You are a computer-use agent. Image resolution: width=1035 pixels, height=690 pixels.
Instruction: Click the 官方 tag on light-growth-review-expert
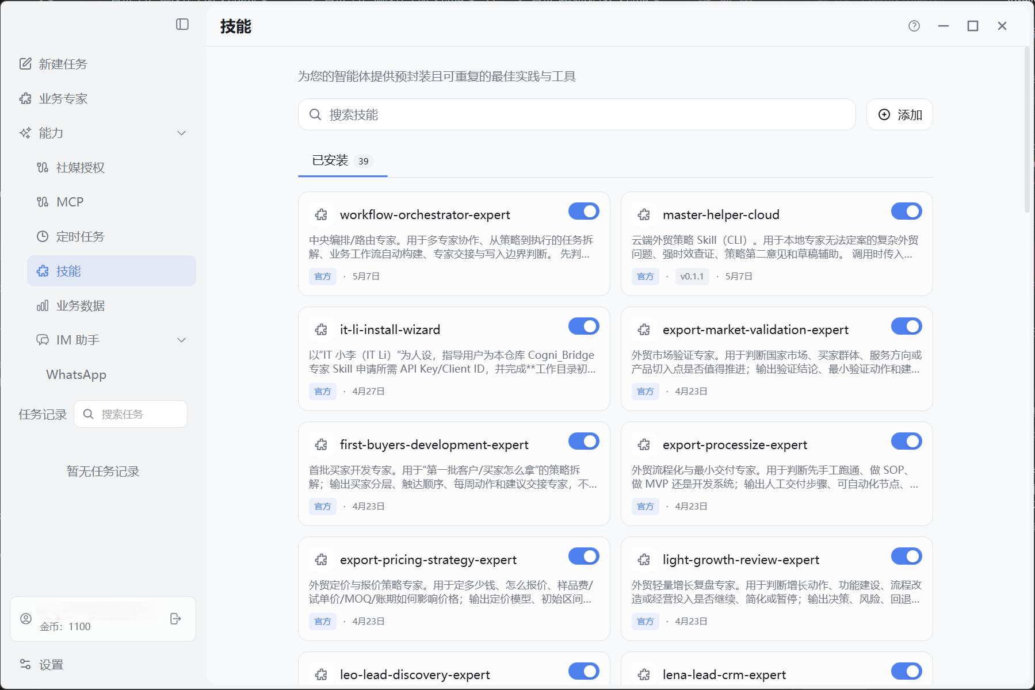click(646, 622)
